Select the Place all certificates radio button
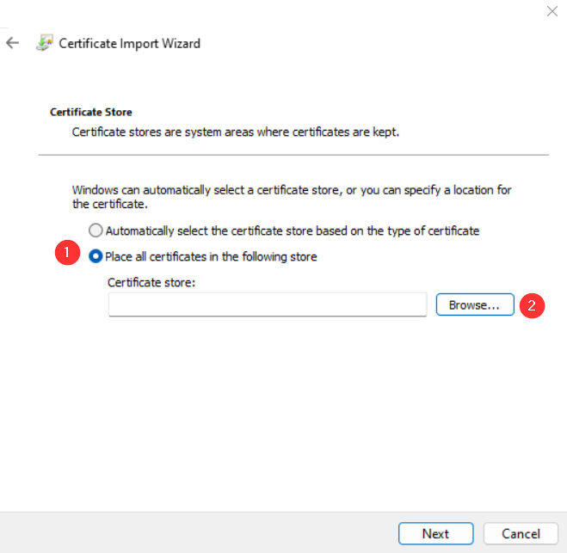 tap(96, 256)
